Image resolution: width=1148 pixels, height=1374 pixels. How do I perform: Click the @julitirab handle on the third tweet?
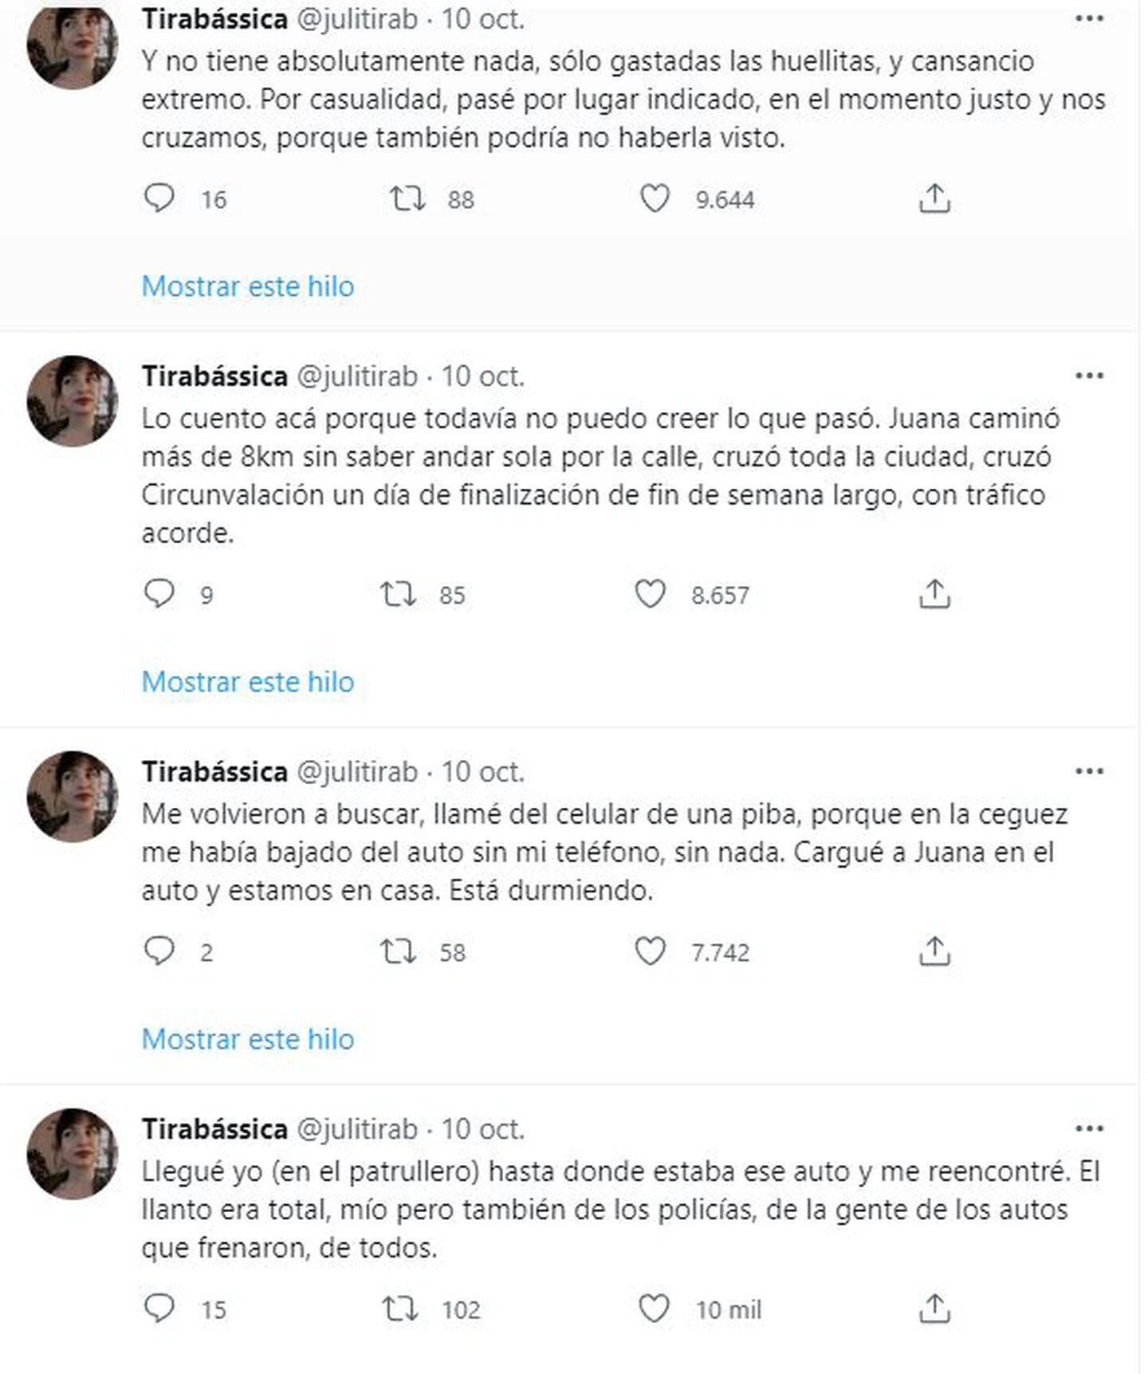(x=359, y=772)
